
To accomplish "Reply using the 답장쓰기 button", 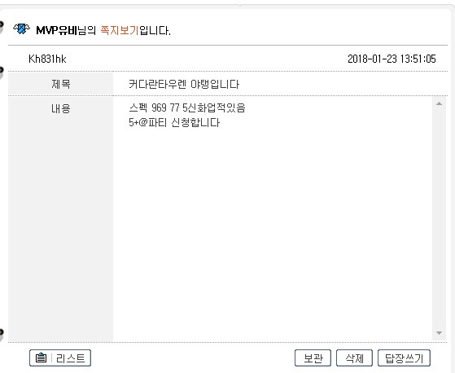I will [x=404, y=358].
